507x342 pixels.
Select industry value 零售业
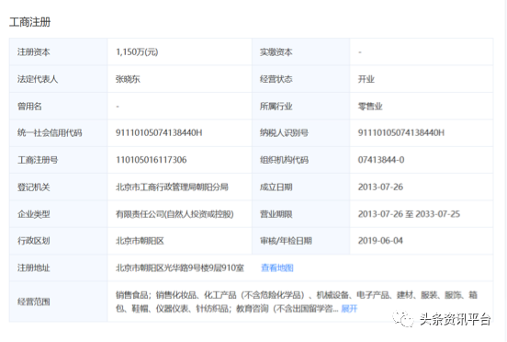(x=370, y=106)
